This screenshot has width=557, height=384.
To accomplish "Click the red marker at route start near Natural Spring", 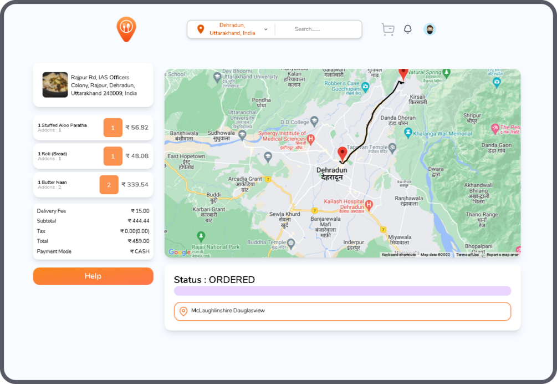I will click(x=403, y=74).
